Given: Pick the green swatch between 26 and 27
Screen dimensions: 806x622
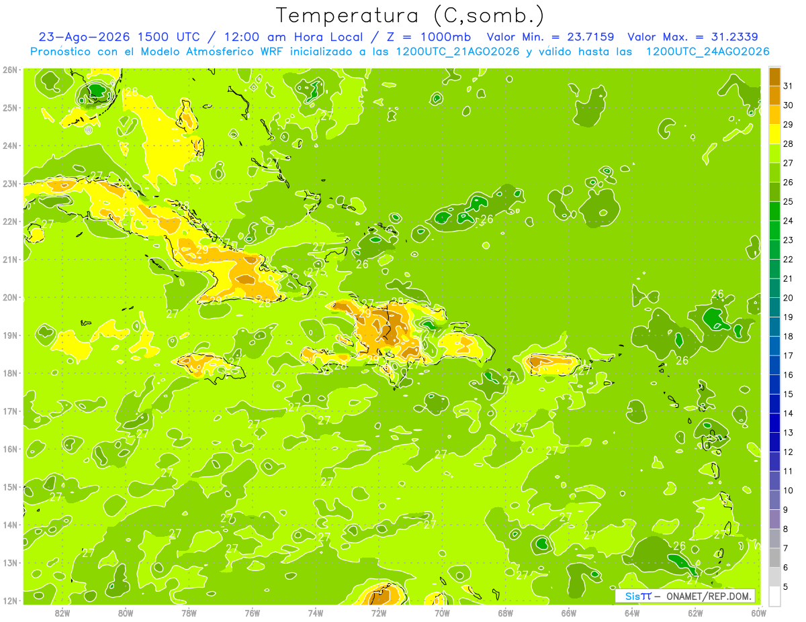Looking at the screenshot, I should pos(774,172).
